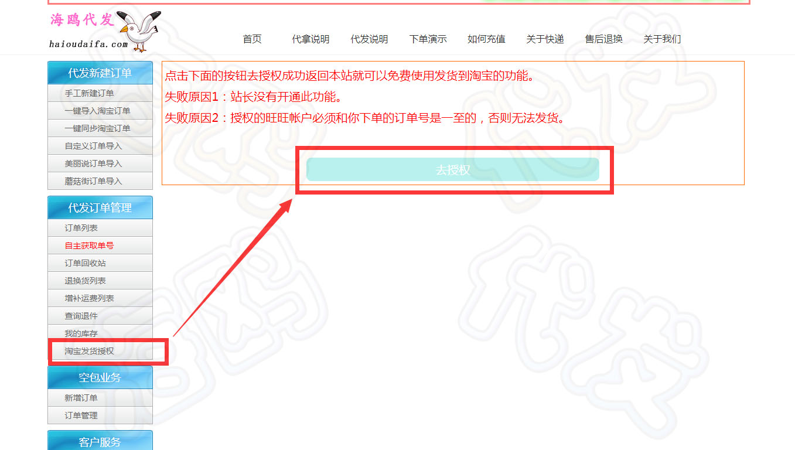Collapse the 代发订单管理 section header

[x=100, y=207]
